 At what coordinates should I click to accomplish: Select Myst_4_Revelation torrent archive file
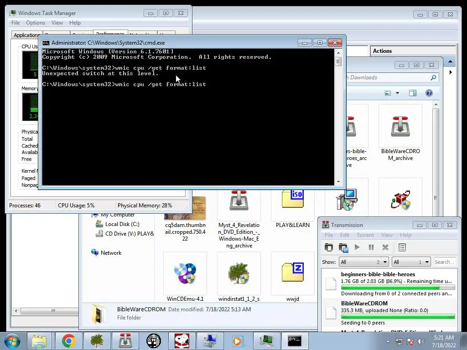tap(239, 220)
